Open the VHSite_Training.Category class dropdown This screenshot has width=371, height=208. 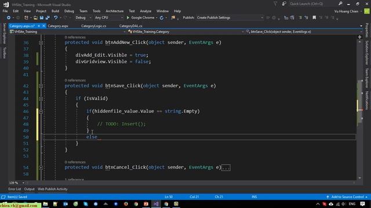pyautogui.click(x=185, y=32)
